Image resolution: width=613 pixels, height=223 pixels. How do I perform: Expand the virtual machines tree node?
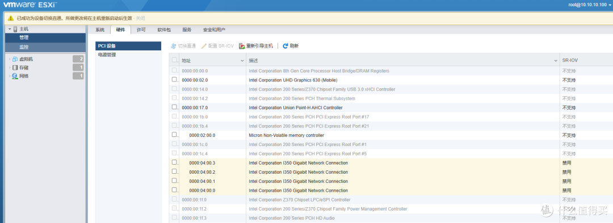pos(10,59)
